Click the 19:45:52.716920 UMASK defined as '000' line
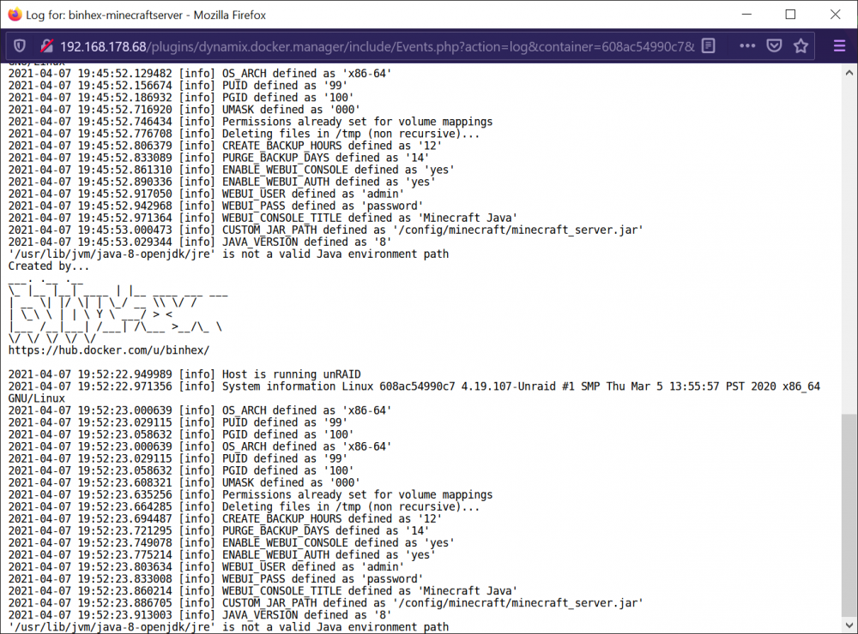This screenshot has height=634, width=858. tap(184, 110)
